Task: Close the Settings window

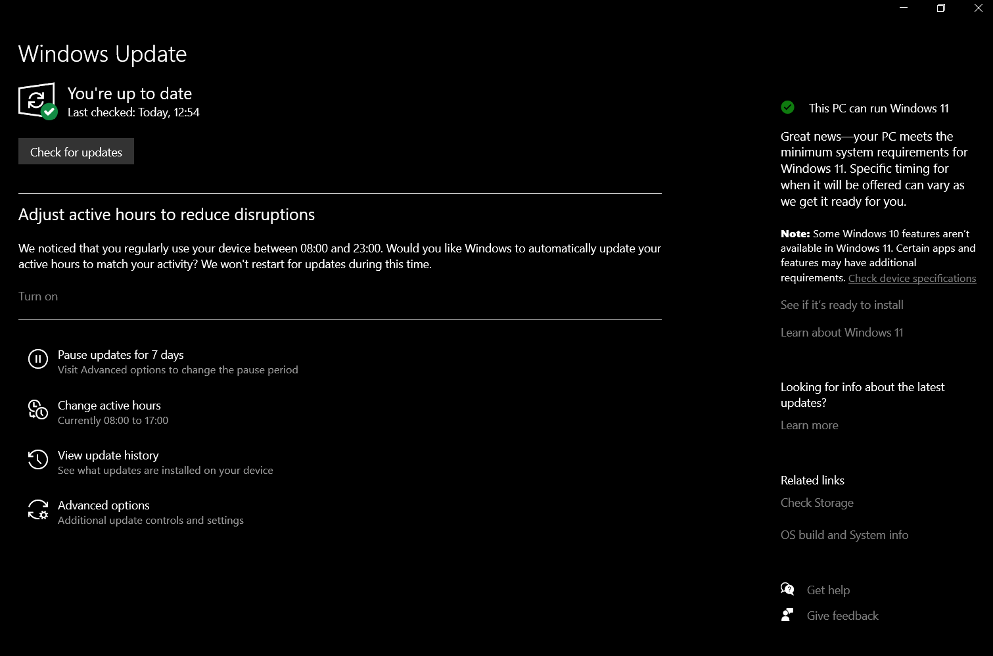Action: pyautogui.click(x=978, y=8)
